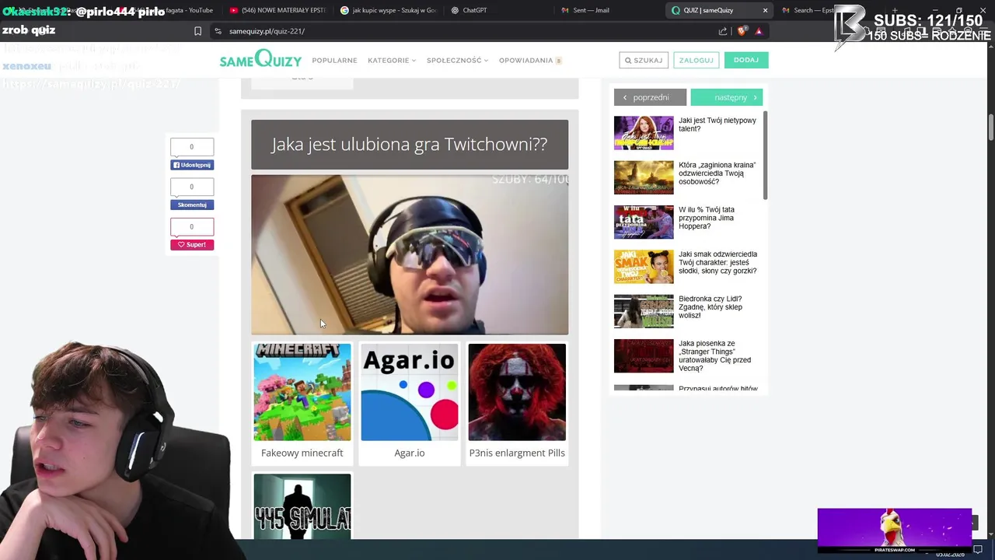Click the Fakeowy minecraft caption
The width and height of the screenshot is (995, 560).
(x=302, y=453)
